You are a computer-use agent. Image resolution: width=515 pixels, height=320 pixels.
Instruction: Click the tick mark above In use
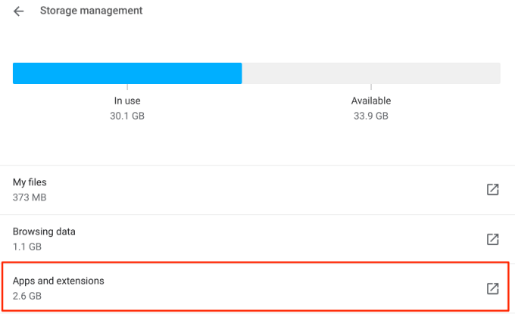tap(127, 87)
